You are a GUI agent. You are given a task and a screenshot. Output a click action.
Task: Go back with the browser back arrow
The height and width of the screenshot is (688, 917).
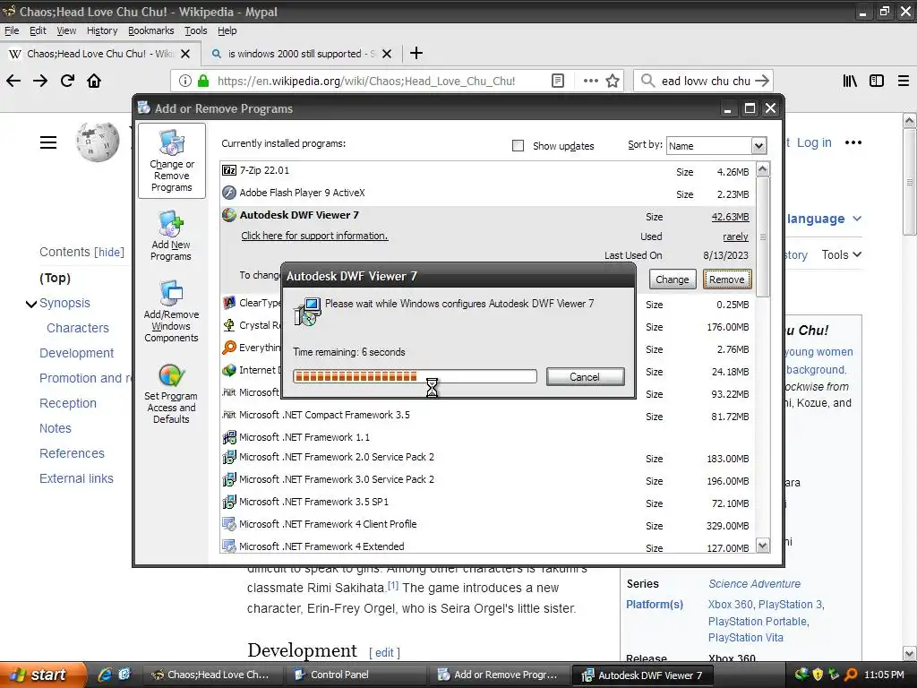(x=13, y=81)
